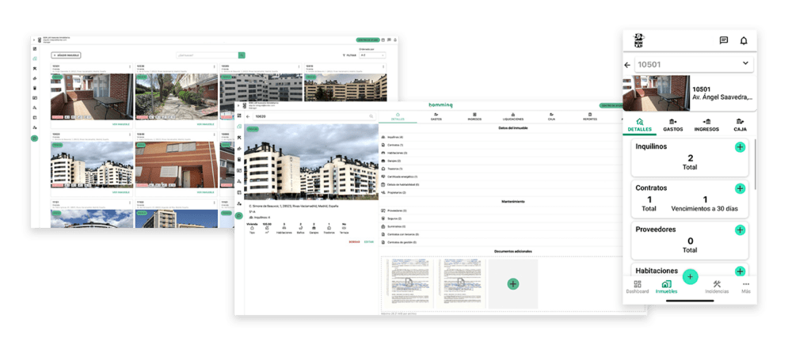The image size is (811, 349).
Task: Expand Habitaciones (3) row in detail window
Action: (501, 153)
